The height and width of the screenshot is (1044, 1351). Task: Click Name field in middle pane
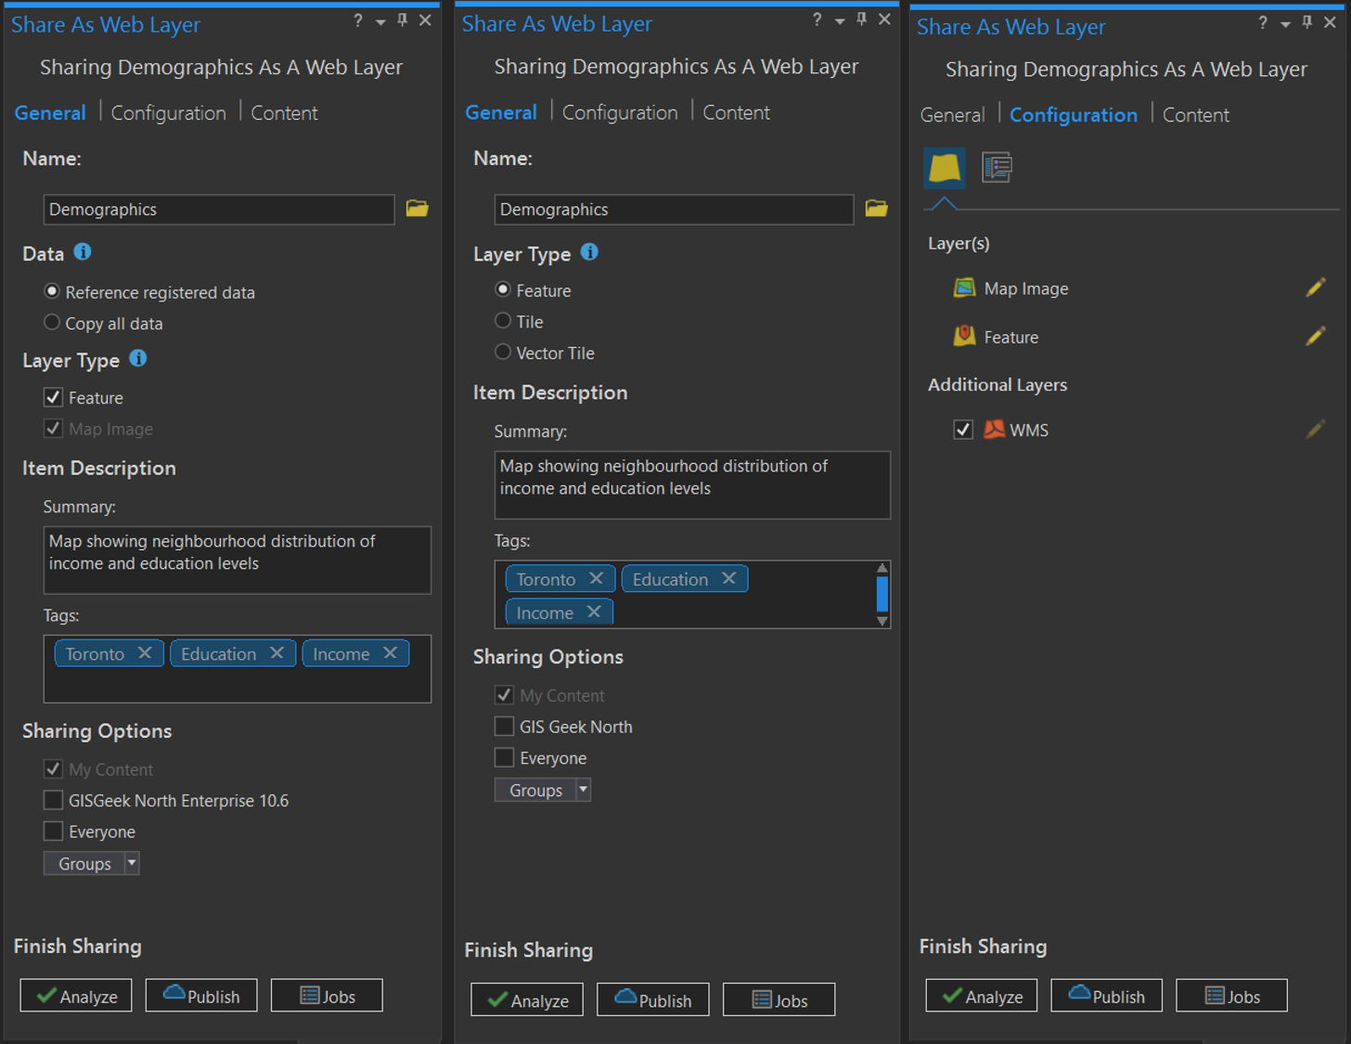coord(674,209)
